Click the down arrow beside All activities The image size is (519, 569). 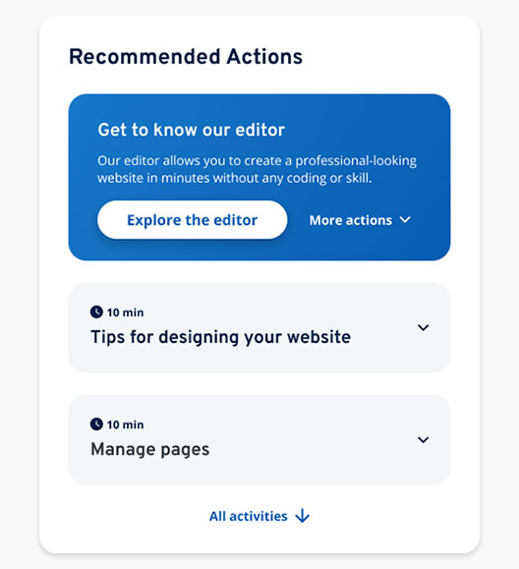[x=303, y=516]
